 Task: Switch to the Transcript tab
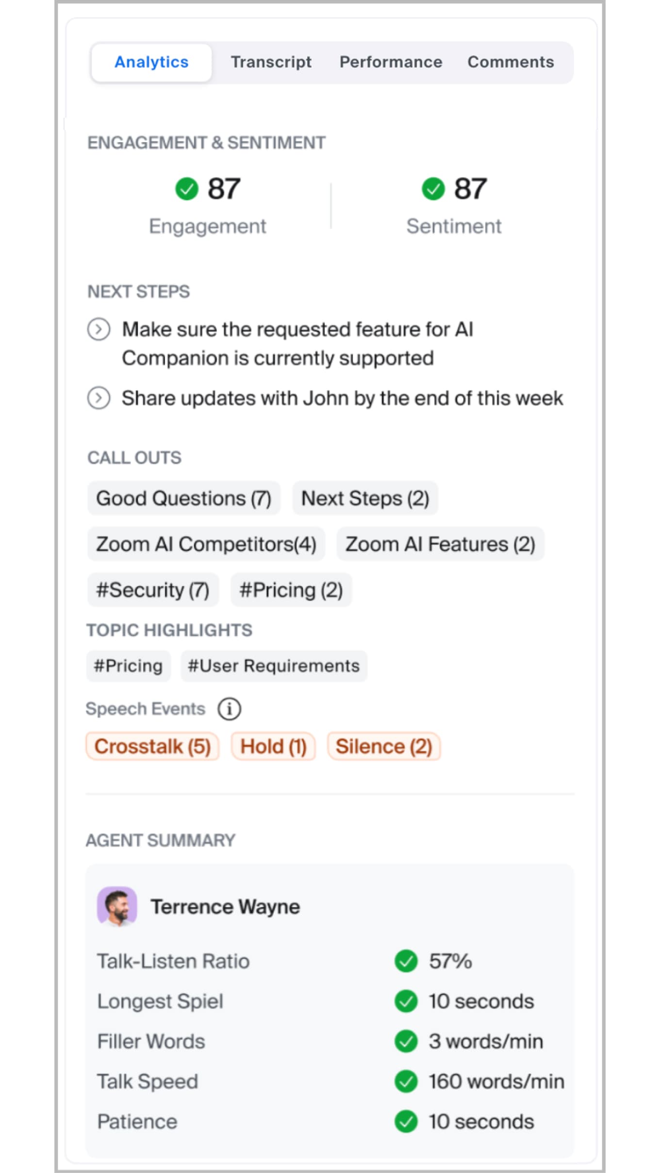coord(271,62)
